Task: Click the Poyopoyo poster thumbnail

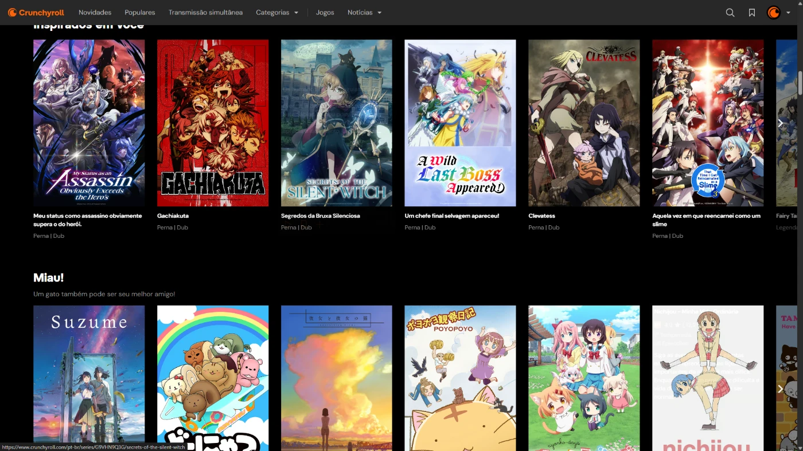Action: coord(460,378)
